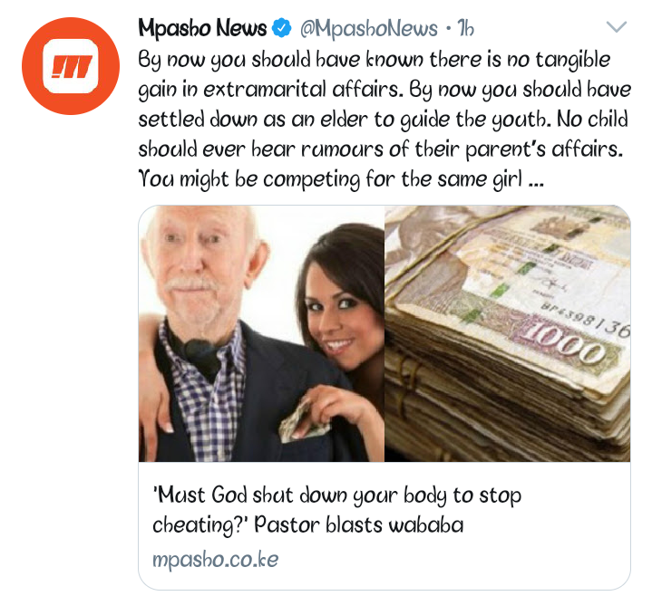Click the white M logo inside the orange circle

[71, 66]
